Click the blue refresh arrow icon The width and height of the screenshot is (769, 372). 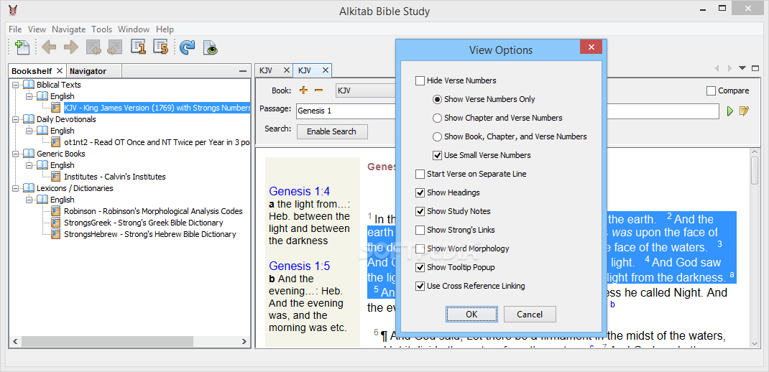[188, 47]
